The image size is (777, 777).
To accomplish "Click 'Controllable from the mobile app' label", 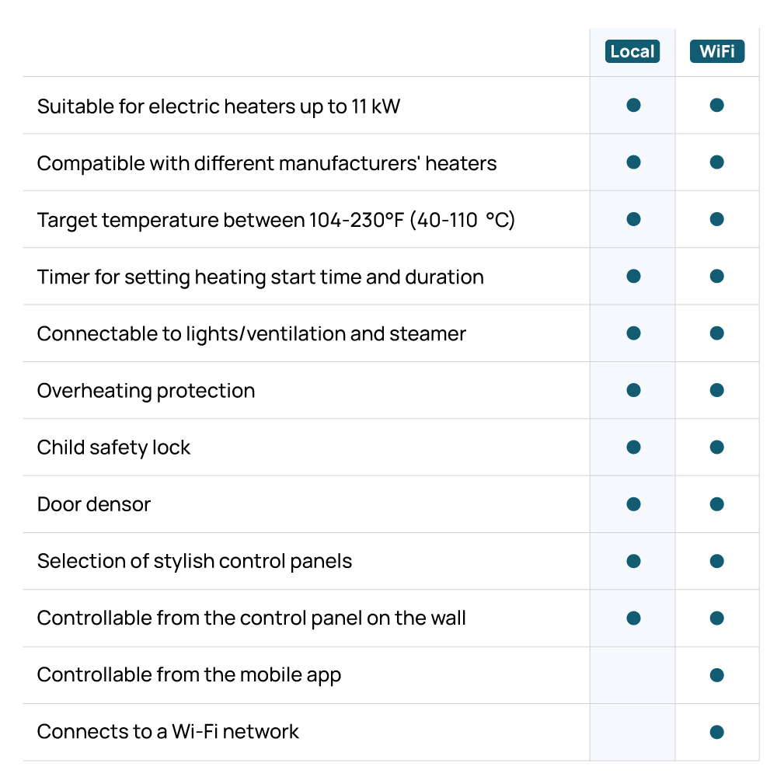I will [189, 675].
